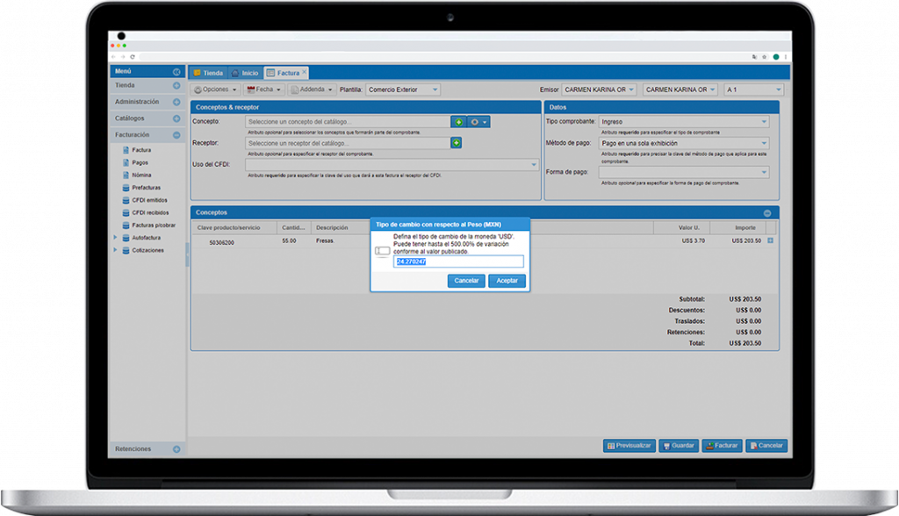
Task: Expand the Autofactura tree node
Action: click(115, 238)
